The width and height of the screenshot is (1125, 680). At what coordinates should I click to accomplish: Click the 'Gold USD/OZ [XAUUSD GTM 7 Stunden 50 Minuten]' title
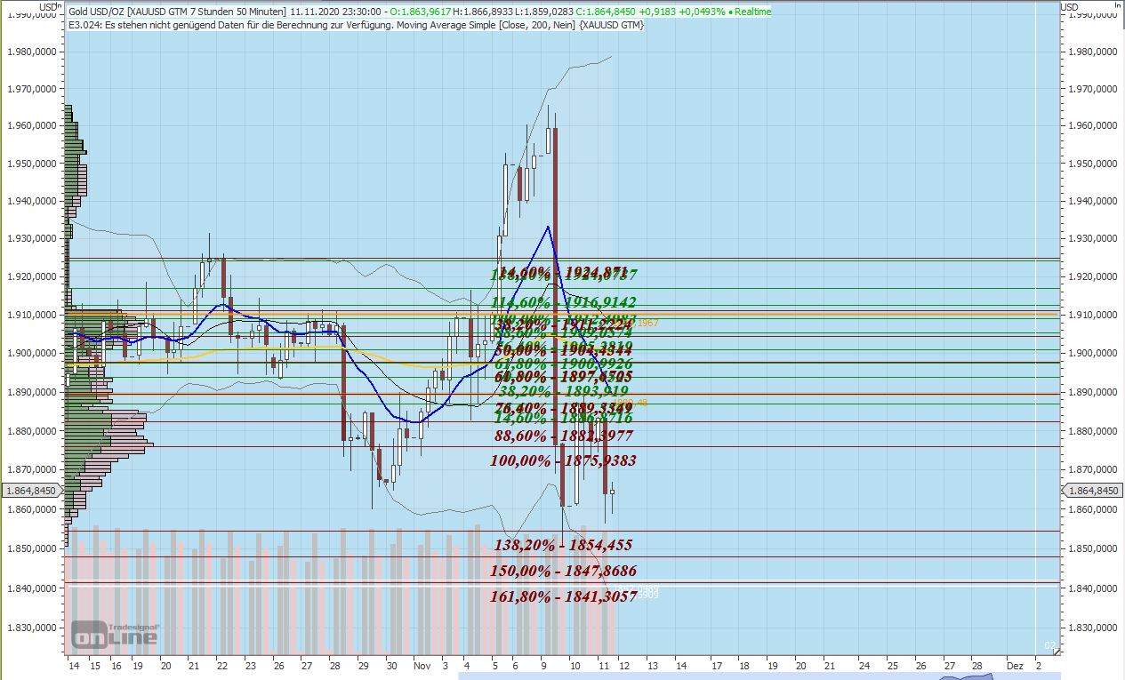coord(178,12)
